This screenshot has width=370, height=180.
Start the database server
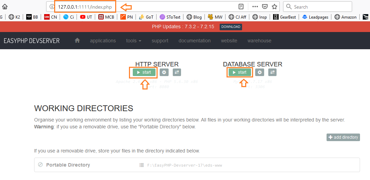point(240,72)
